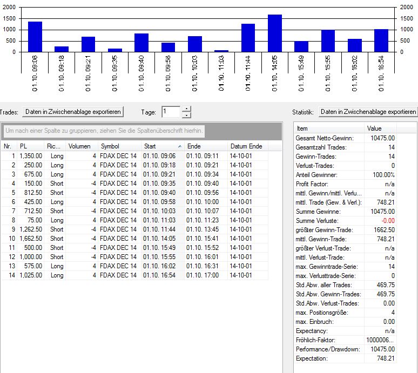Sort table by Symbol column header
This screenshot has height=373, width=418.
119,146
